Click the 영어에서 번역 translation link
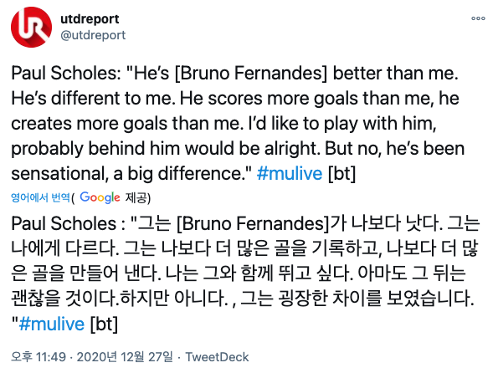This screenshot has width=493, height=373. pos(40,197)
